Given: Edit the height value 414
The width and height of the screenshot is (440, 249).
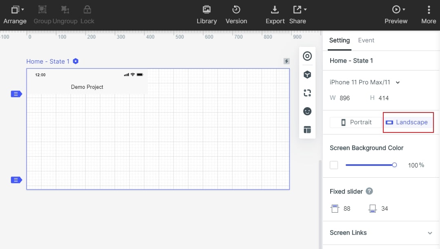Looking at the screenshot, I should point(384,98).
